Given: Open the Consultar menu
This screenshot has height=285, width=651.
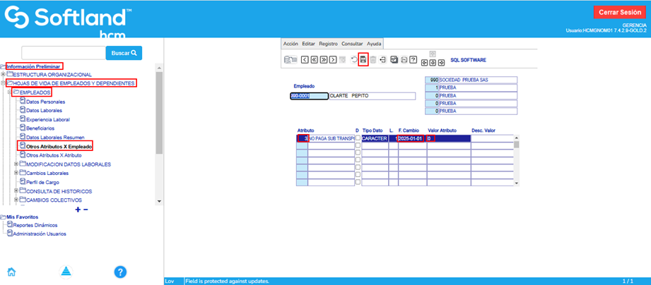Looking at the screenshot, I should point(351,44).
